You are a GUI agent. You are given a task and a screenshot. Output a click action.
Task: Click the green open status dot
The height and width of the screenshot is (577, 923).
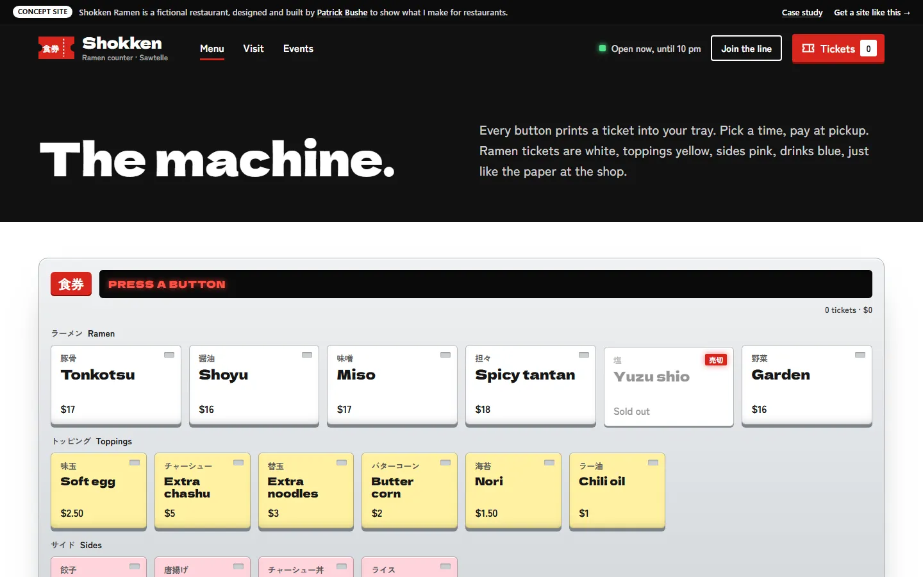coord(603,48)
